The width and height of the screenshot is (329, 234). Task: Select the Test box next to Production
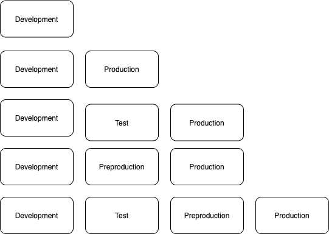[122, 122]
